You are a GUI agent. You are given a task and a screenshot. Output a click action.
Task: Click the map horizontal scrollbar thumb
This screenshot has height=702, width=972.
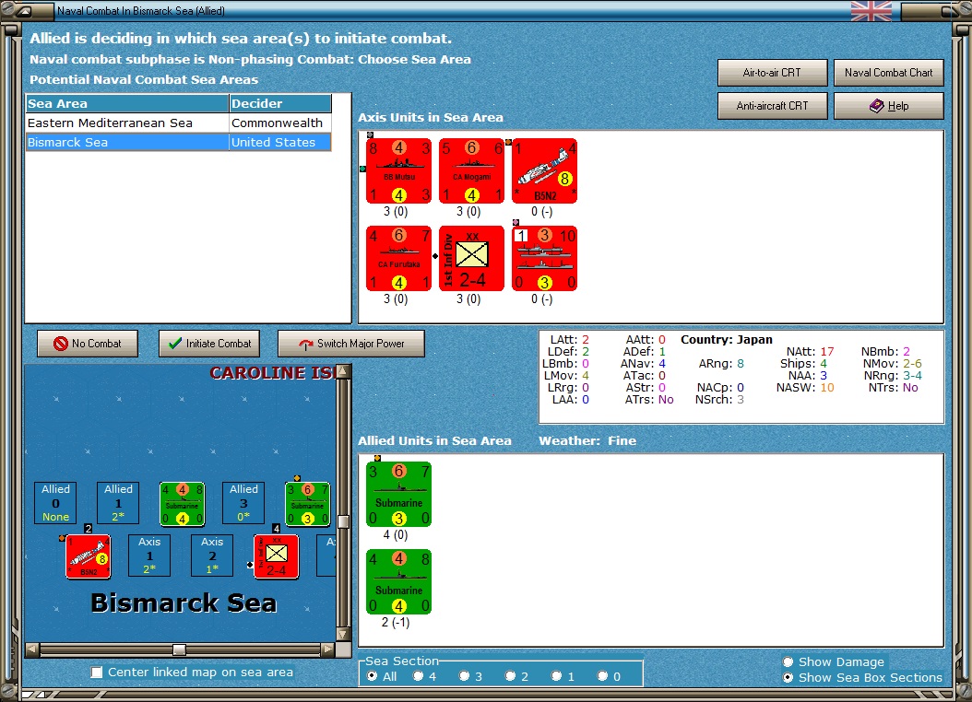point(179,650)
